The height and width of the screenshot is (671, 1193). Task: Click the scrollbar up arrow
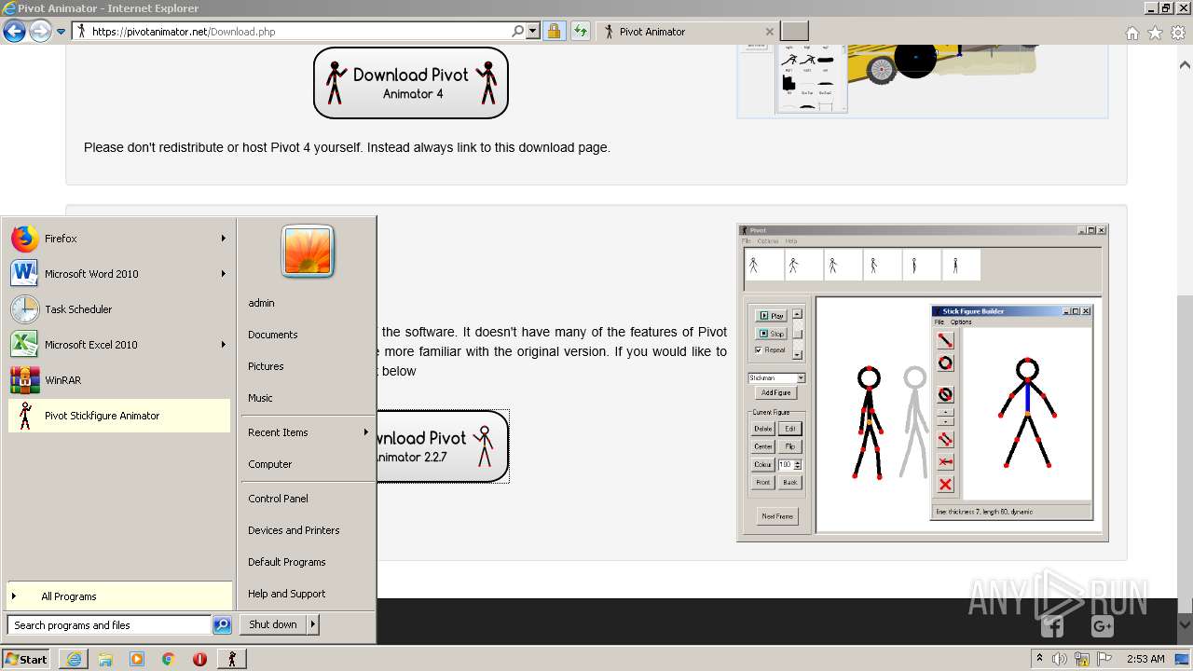[1185, 65]
